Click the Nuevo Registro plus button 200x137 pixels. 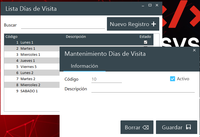133,24
